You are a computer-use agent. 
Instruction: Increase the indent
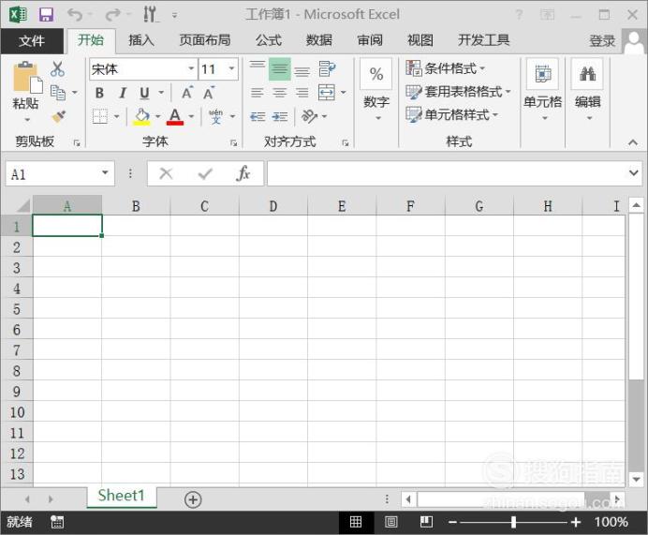[x=280, y=117]
